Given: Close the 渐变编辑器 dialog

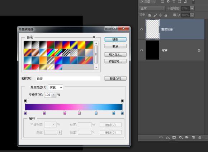Looking at the screenshot, I should [124, 28].
